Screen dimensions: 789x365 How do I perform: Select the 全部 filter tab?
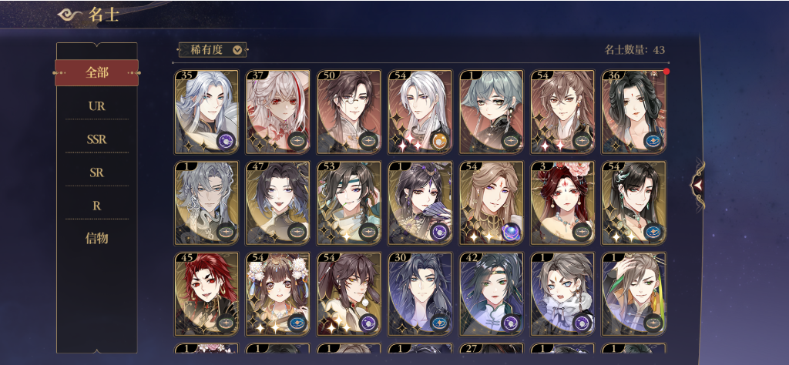point(96,72)
